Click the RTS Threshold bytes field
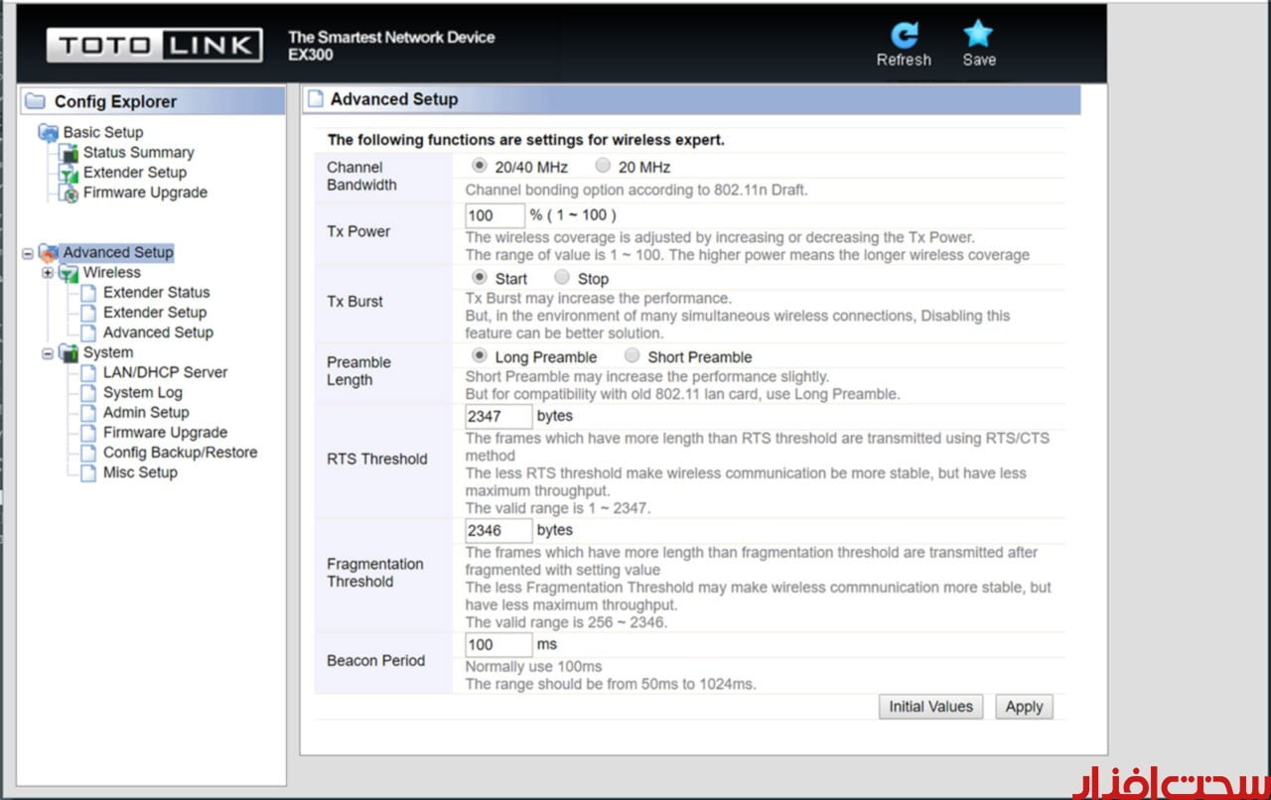1271x800 pixels. tap(498, 417)
